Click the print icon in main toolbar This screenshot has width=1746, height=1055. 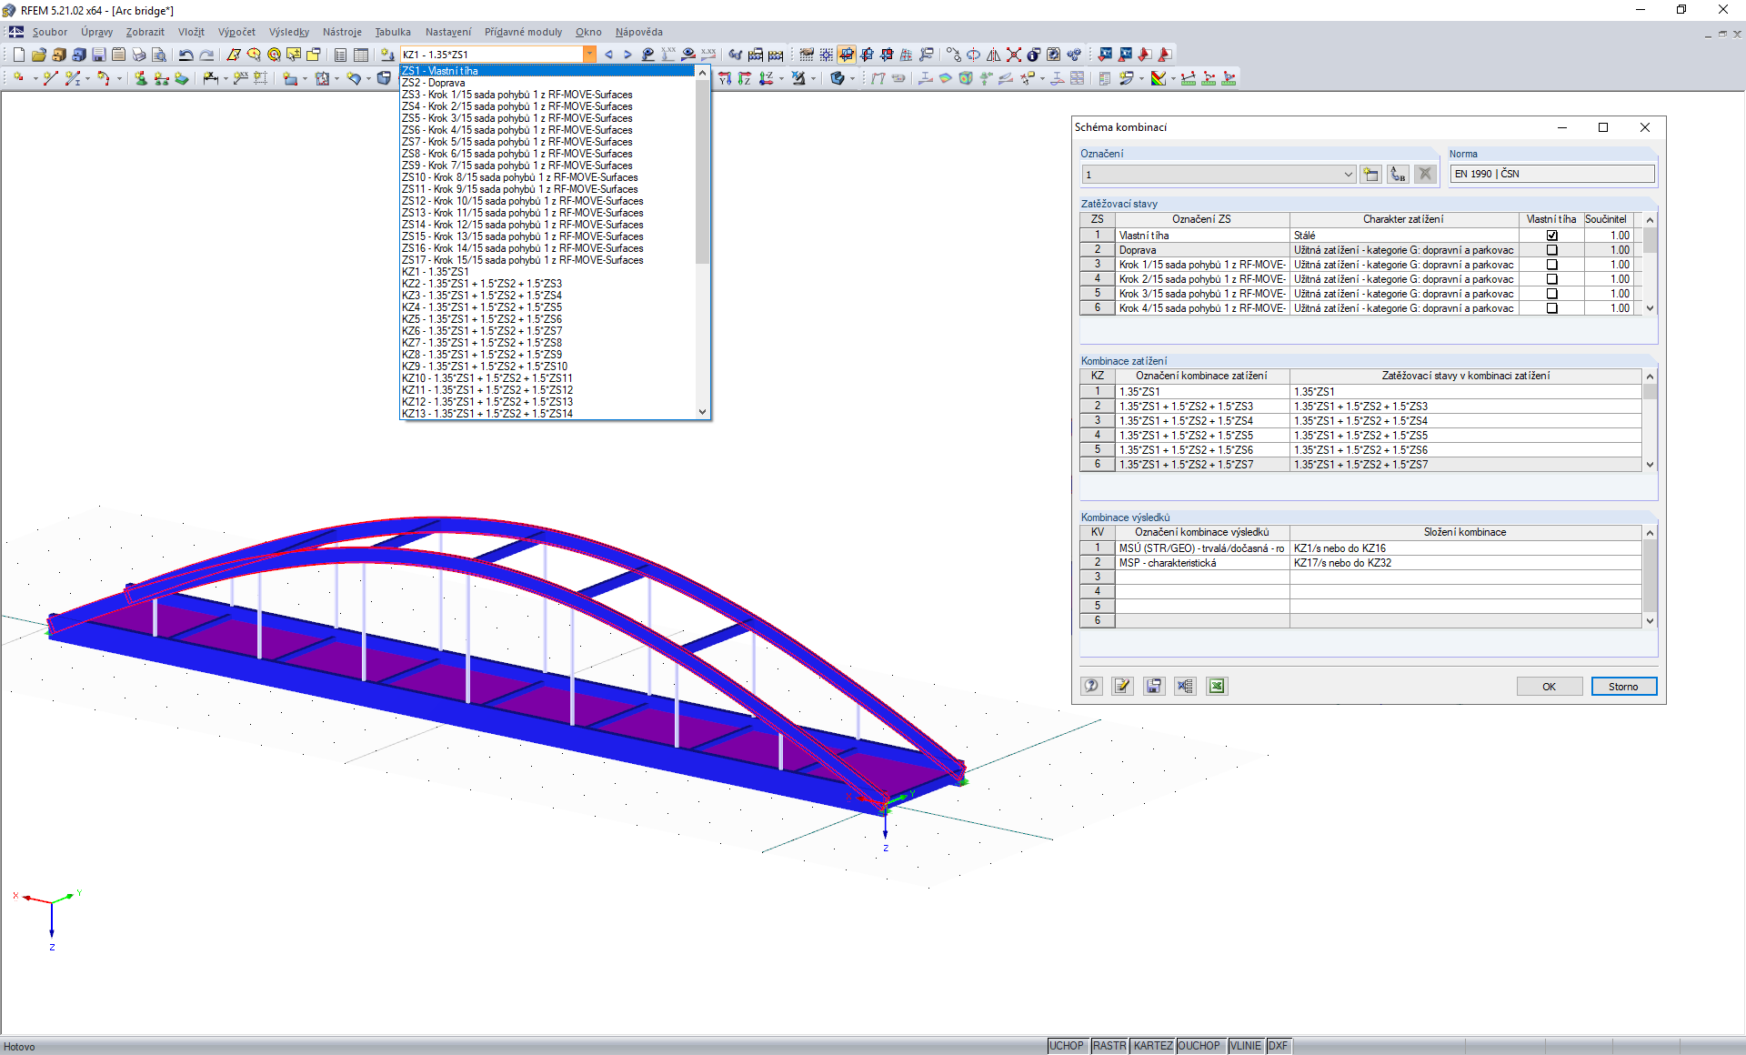click(x=138, y=55)
